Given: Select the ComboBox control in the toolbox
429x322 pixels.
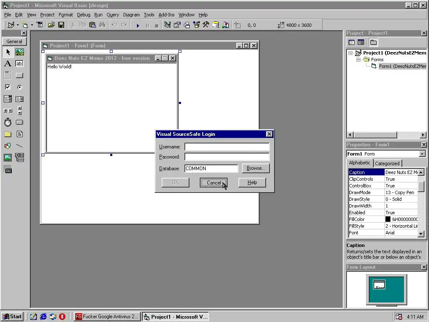Looking at the screenshot, I should [8, 99].
